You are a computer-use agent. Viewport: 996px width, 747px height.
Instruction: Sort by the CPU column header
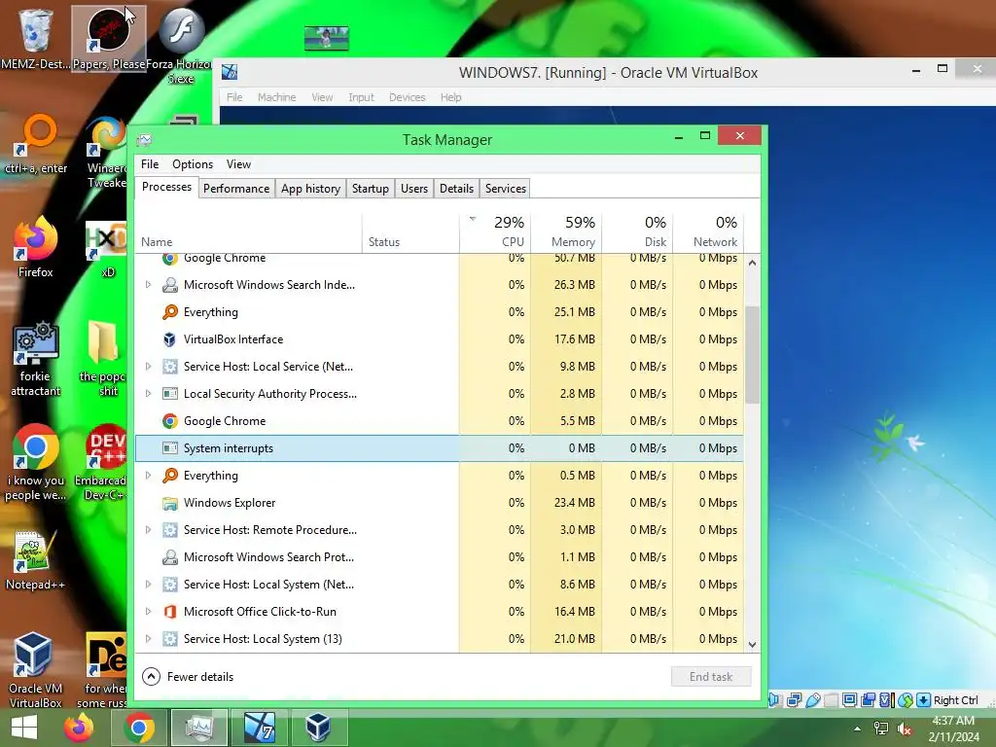pyautogui.click(x=495, y=232)
